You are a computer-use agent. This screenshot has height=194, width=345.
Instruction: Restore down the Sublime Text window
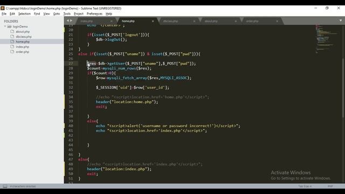click(327, 8)
